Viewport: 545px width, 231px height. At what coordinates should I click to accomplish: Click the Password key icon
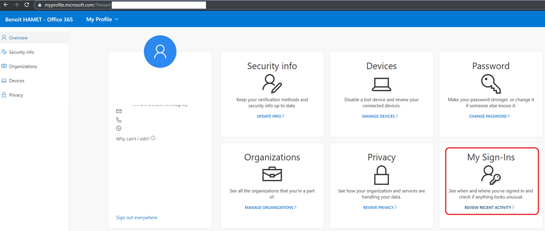(490, 84)
